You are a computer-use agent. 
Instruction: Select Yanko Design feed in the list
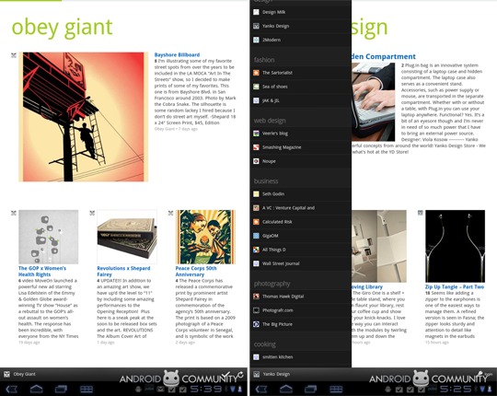pyautogui.click(x=300, y=26)
